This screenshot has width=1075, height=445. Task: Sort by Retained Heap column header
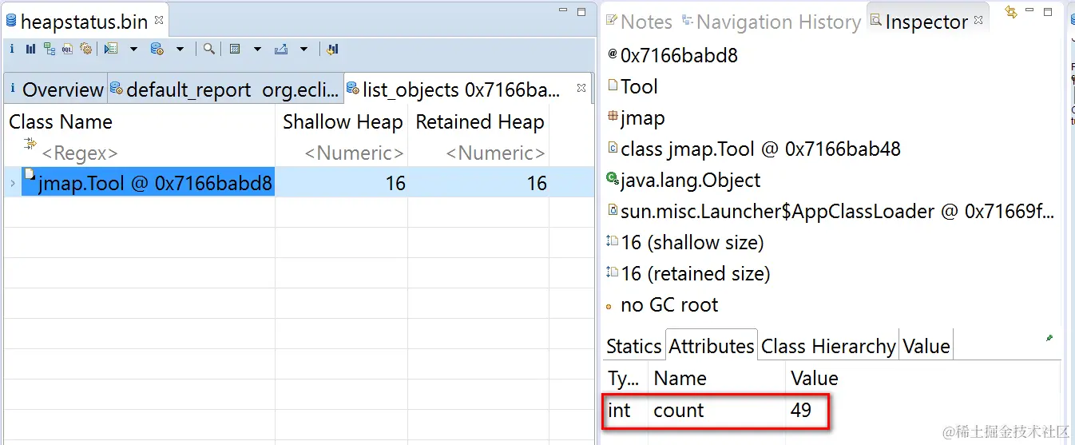[x=478, y=122]
